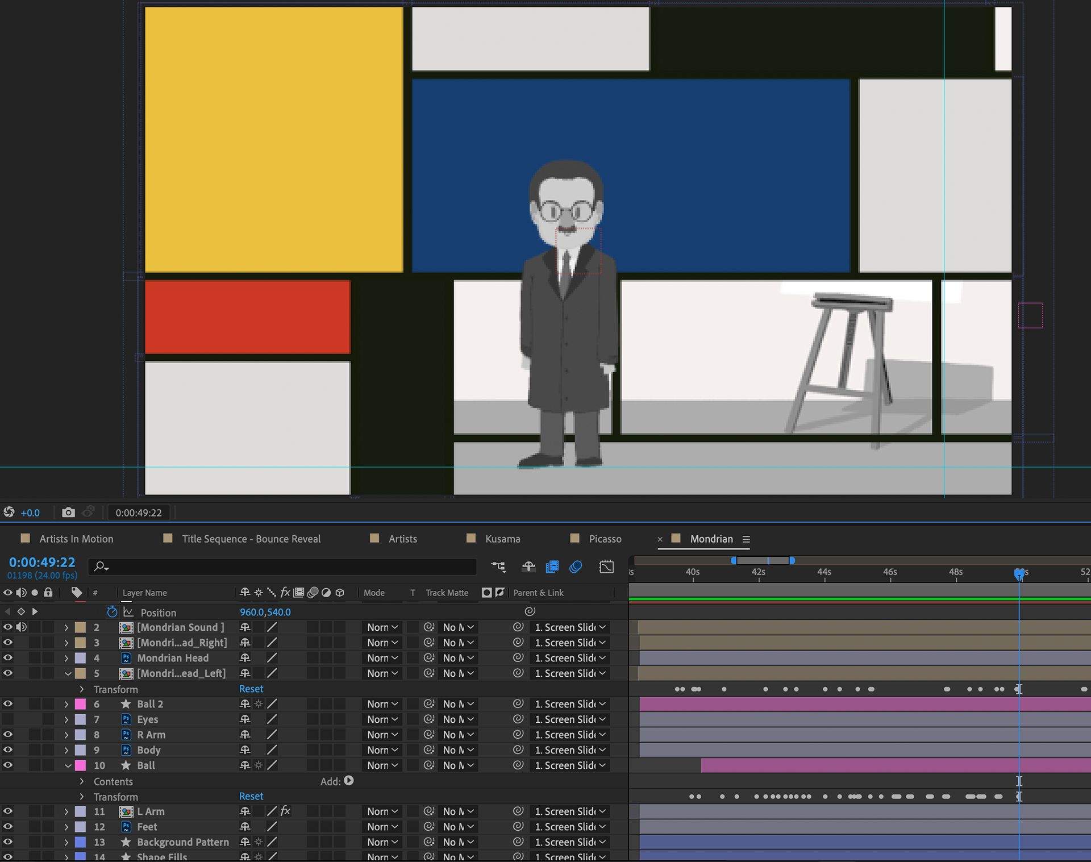Screen dimensions: 1091x862
Task: Open blending Mode dropdown for Feet layer
Action: pyautogui.click(x=382, y=827)
